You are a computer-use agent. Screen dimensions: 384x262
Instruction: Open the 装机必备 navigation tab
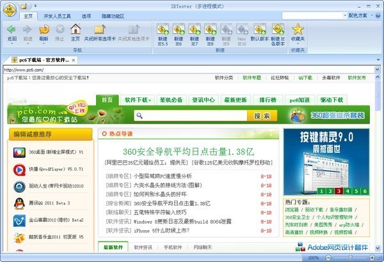coord(171,100)
